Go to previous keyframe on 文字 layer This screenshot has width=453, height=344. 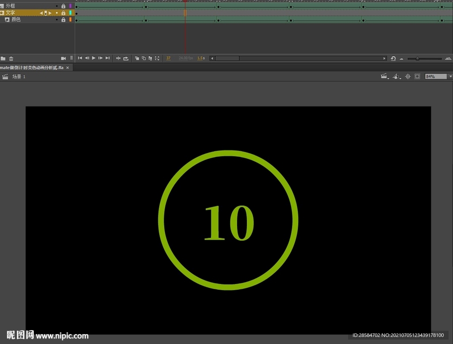pos(41,13)
